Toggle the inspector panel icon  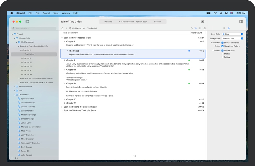coord(241,21)
